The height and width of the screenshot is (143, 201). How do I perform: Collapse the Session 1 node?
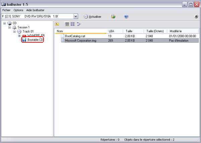click(9, 27)
